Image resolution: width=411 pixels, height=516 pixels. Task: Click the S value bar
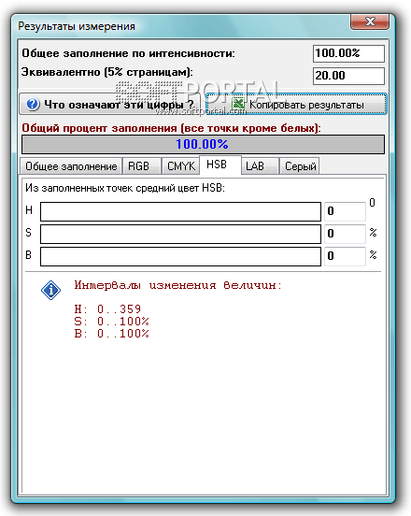pyautogui.click(x=180, y=234)
